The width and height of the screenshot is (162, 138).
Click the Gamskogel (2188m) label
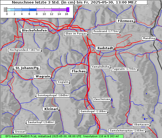(93, 111)
